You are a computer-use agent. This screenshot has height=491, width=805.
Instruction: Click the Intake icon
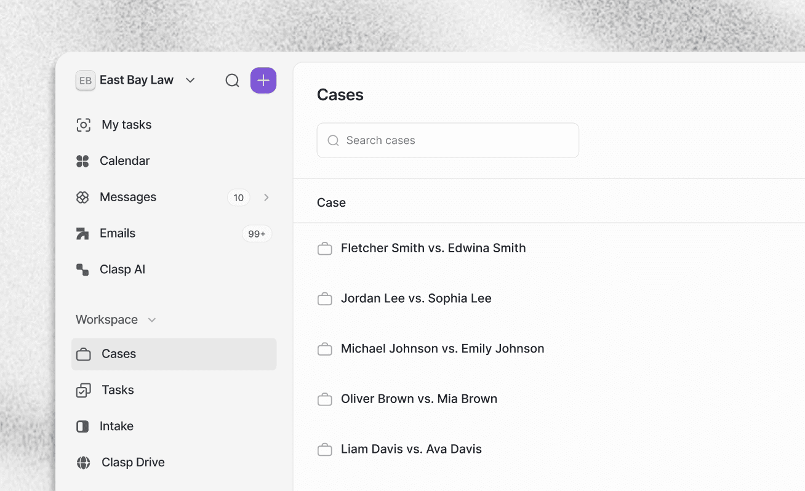click(x=82, y=426)
